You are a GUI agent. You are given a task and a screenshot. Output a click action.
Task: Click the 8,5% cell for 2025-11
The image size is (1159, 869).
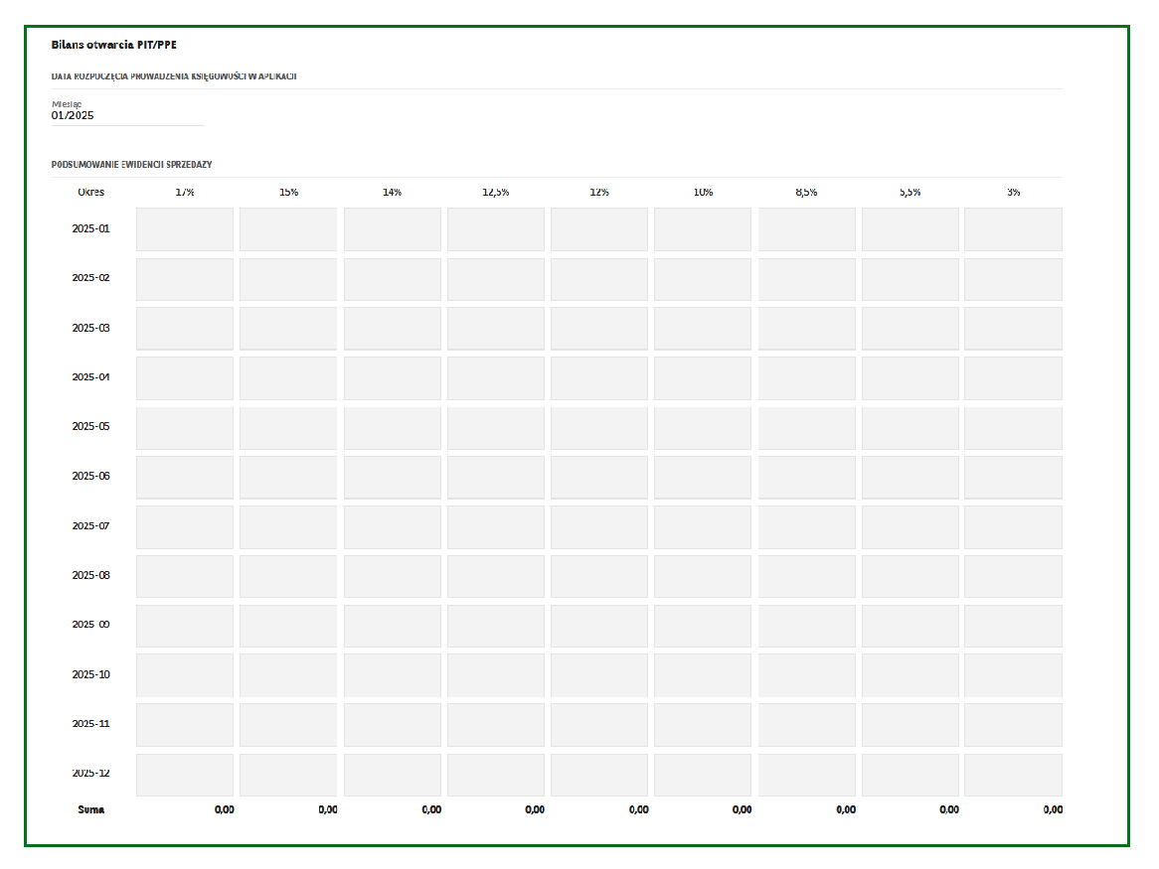click(807, 725)
